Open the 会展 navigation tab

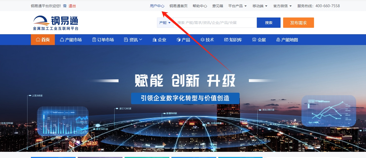[x=259, y=40]
